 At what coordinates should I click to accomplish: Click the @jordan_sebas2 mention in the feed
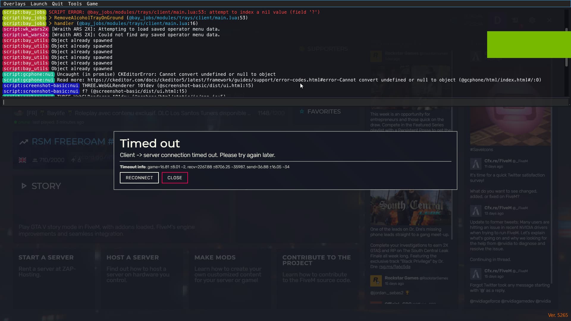(387, 293)
